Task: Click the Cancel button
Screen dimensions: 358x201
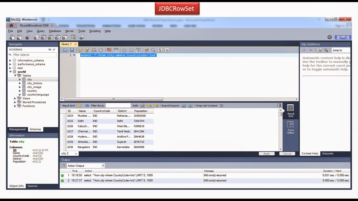Action: 287,154
